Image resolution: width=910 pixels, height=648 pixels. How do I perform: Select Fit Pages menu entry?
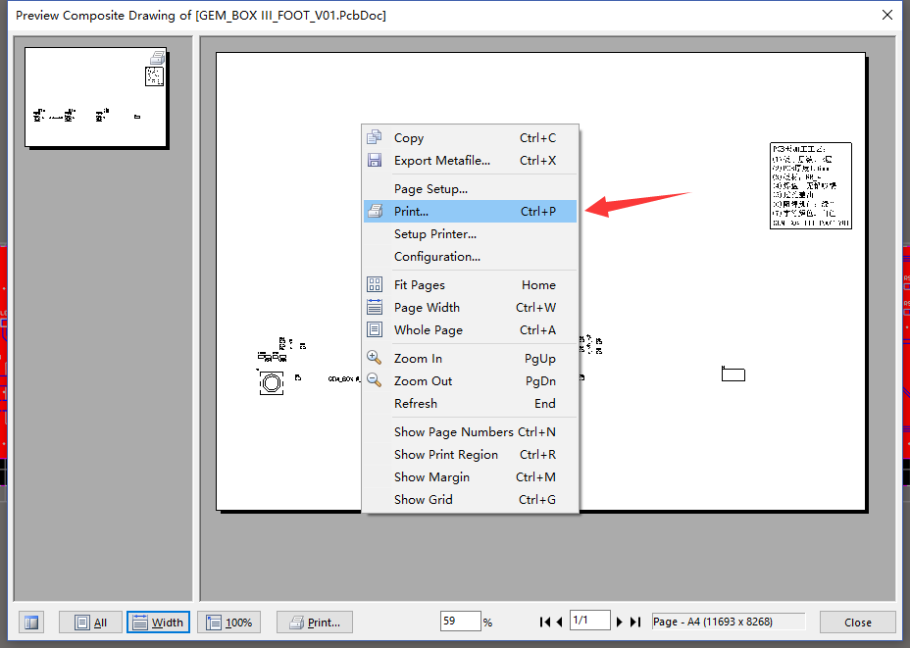click(x=470, y=285)
